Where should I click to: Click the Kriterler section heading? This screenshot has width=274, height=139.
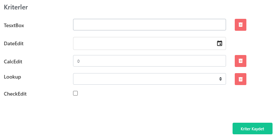point(16,7)
